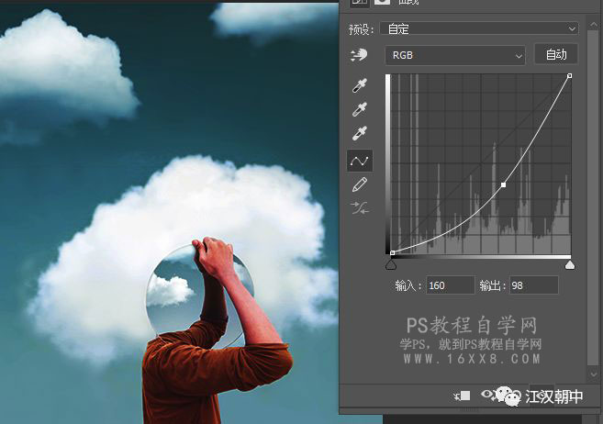The width and height of the screenshot is (603, 424).
Task: Click the smooth curve values icon
Action: point(360,208)
